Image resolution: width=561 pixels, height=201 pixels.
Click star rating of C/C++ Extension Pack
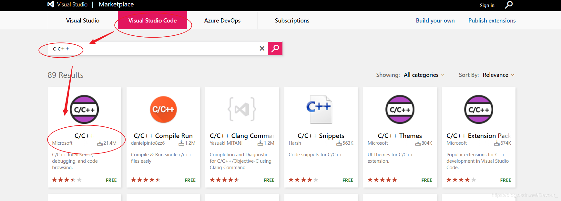461,180
